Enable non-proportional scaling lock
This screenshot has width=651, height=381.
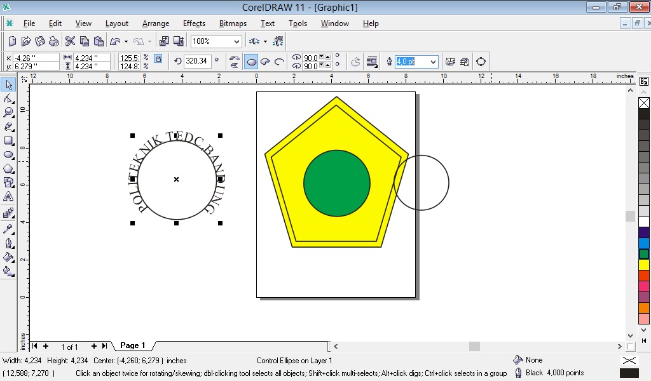pyautogui.click(x=158, y=58)
